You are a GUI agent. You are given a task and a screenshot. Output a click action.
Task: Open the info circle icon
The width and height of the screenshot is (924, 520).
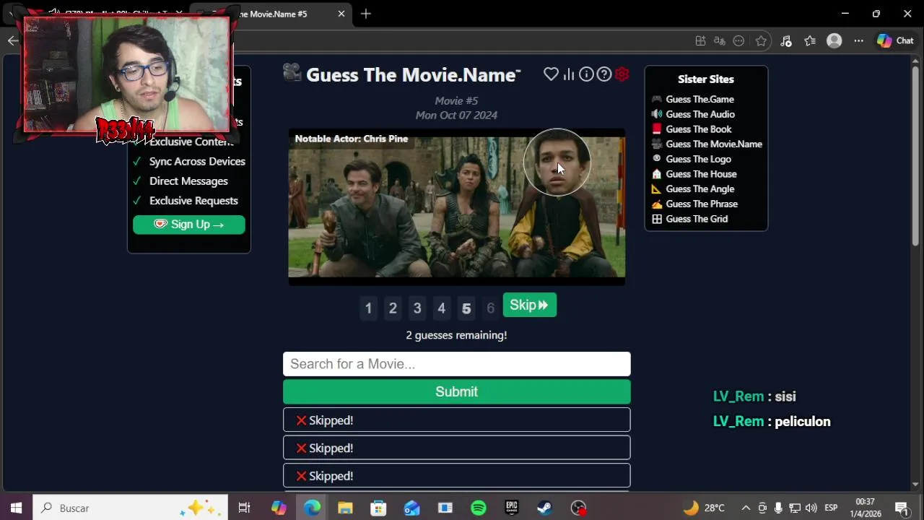[586, 74]
